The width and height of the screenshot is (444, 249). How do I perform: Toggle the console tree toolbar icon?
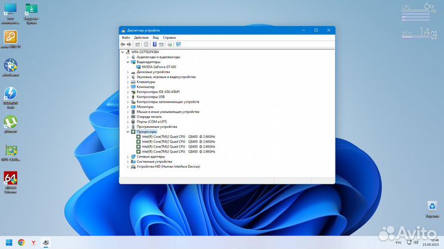[138, 44]
